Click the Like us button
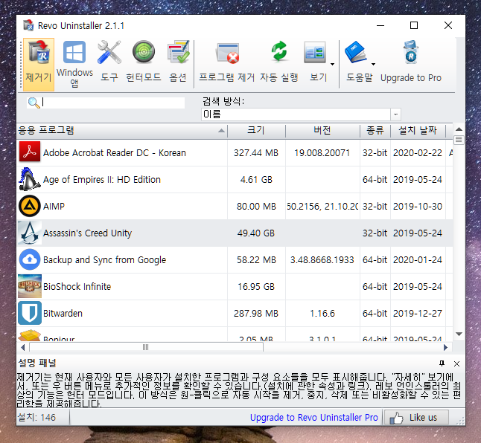Image resolution: width=481 pixels, height=443 pixels. tap(416, 417)
